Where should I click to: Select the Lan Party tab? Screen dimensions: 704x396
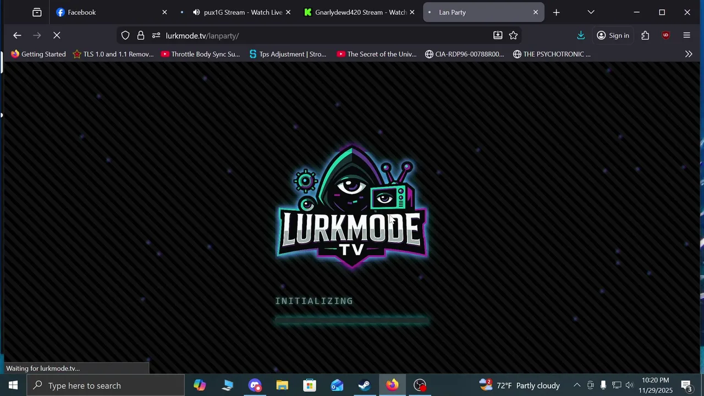484,12
